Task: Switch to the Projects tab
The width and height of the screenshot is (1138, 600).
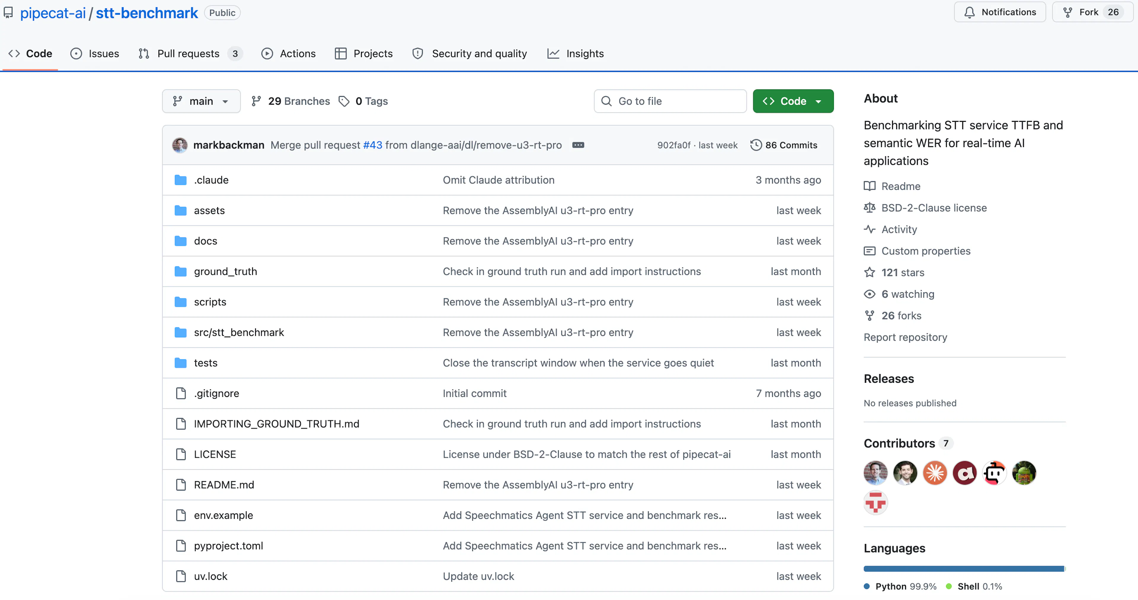Action: tap(364, 53)
